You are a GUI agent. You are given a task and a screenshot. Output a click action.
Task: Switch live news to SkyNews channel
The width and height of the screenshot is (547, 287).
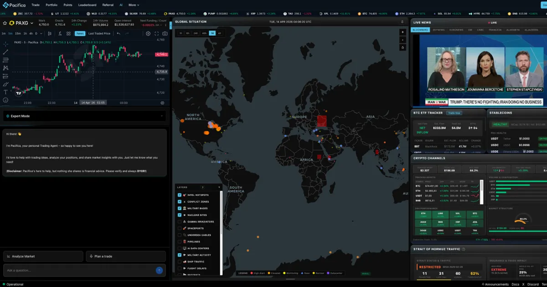coord(439,30)
